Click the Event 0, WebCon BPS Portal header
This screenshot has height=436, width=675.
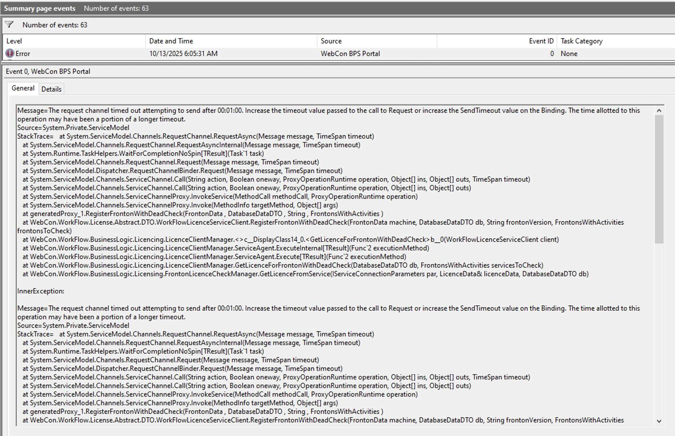48,71
